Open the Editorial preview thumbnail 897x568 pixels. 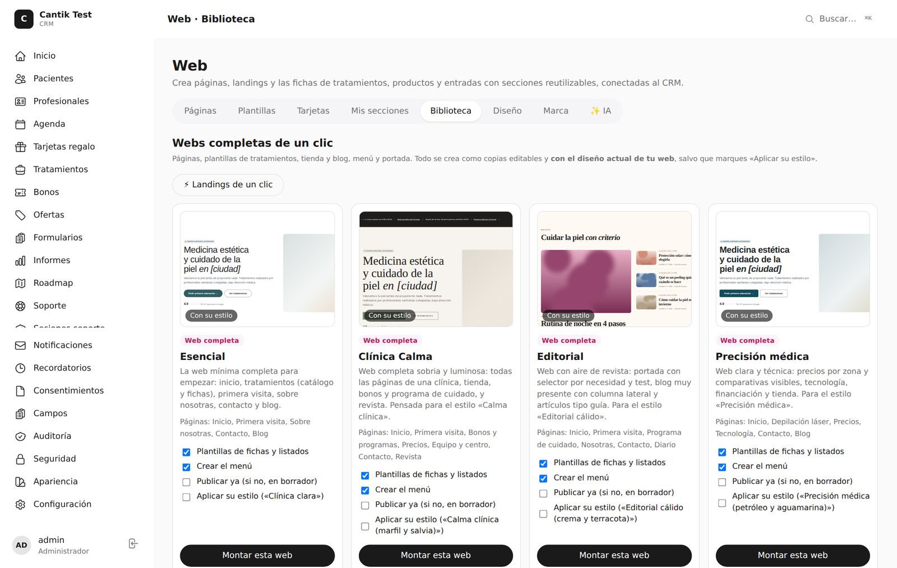(614, 269)
